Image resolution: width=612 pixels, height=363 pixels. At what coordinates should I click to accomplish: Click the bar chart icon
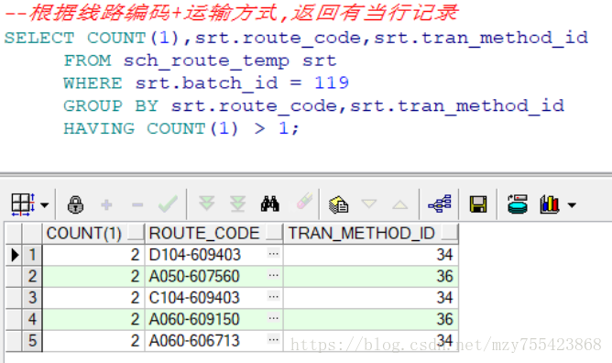point(550,204)
